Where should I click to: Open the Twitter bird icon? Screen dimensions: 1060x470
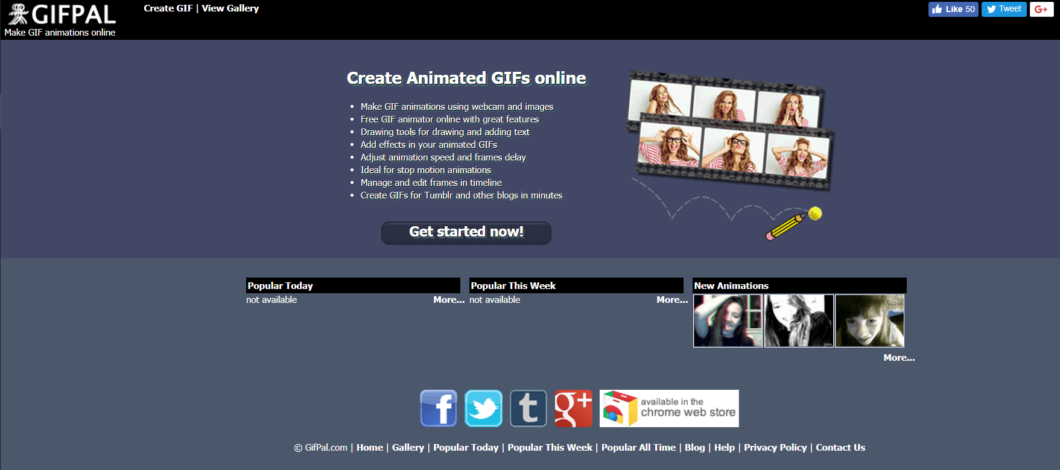tap(483, 408)
